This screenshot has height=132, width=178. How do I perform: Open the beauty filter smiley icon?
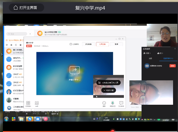(x=104, y=103)
